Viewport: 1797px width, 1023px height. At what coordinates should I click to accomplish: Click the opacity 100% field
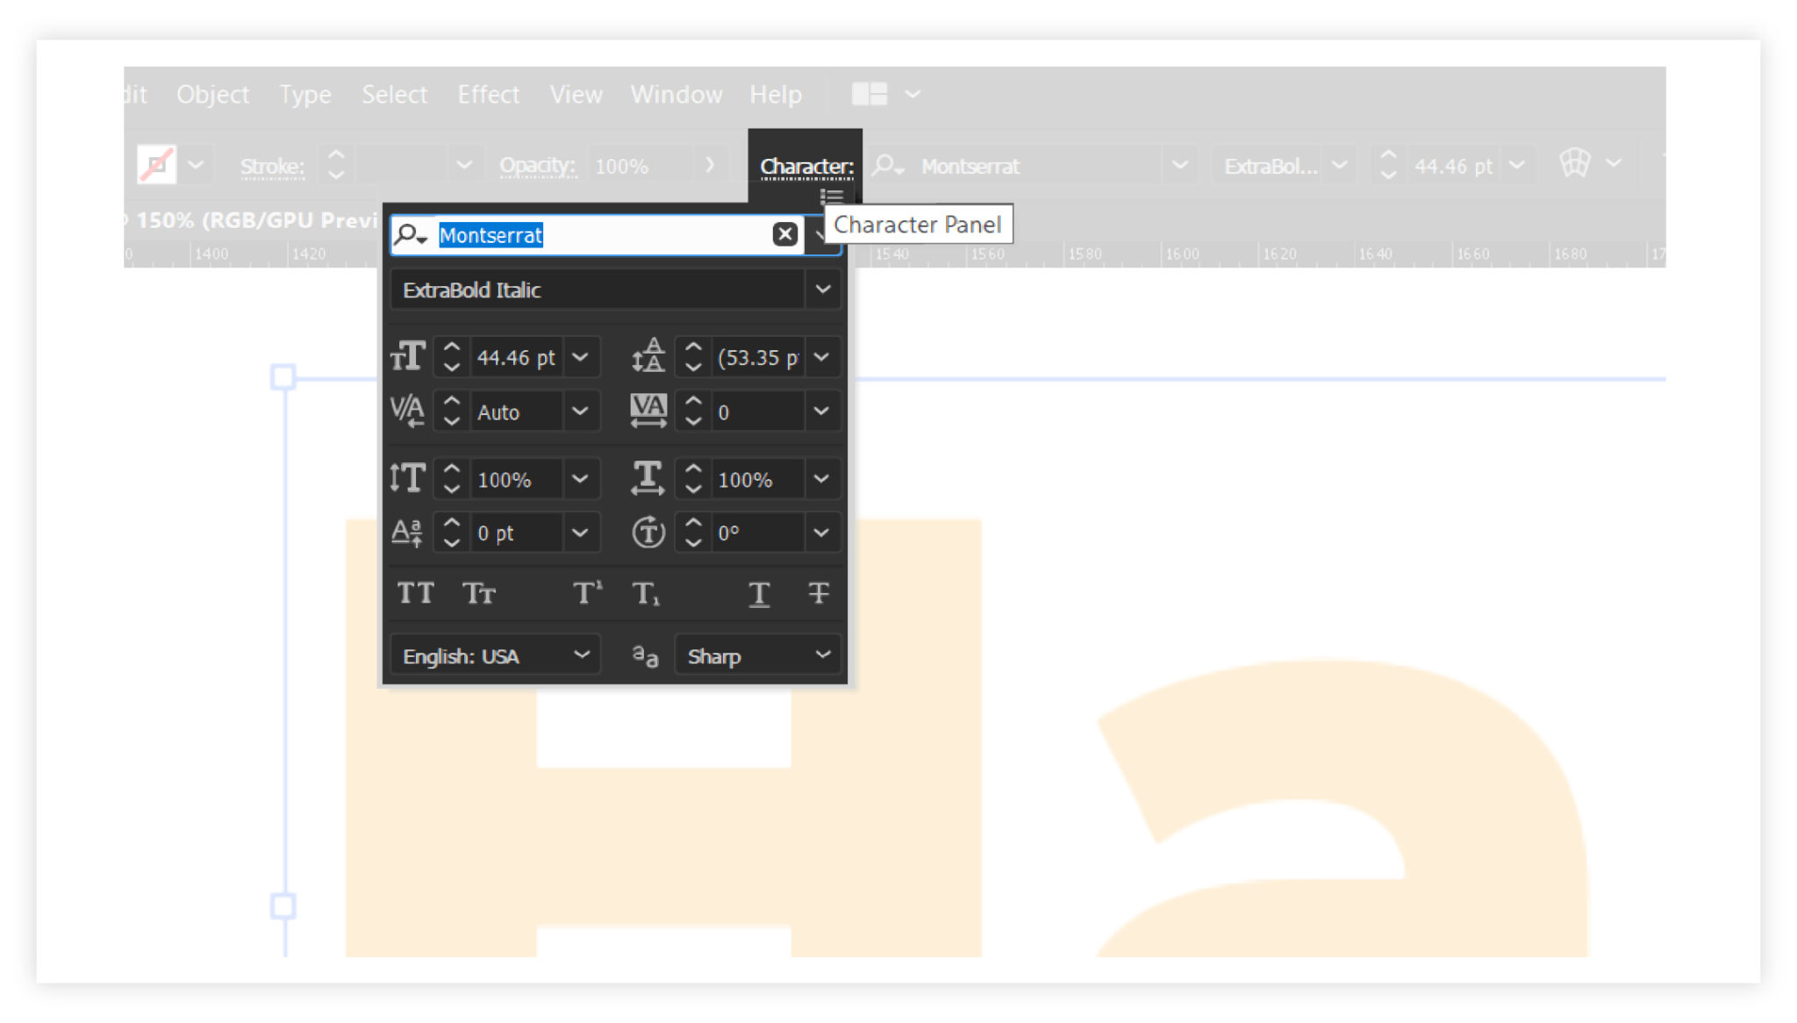coord(641,166)
